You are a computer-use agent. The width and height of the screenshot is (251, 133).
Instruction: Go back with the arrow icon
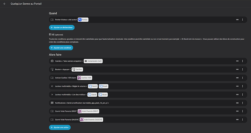click(x=4, y=4)
